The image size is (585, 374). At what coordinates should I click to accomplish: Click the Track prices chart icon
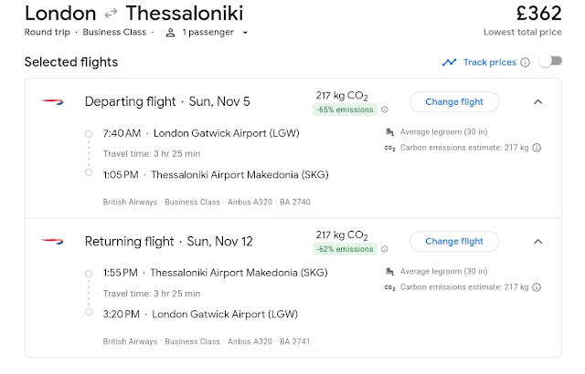coord(449,62)
